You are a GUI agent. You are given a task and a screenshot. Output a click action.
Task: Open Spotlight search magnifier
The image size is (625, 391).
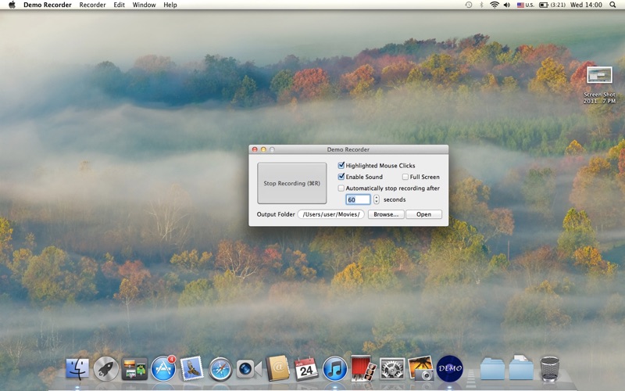click(x=612, y=5)
